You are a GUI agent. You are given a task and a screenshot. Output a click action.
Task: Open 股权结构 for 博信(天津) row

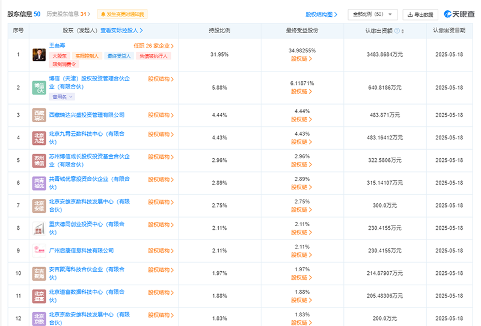161,79
